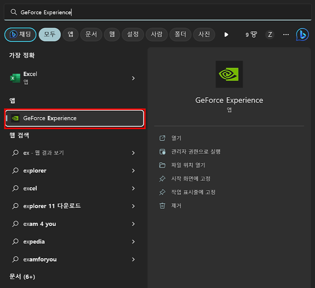315x288 pixels.
Task: Click the trash can icon for 제거
Action: tap(162, 206)
